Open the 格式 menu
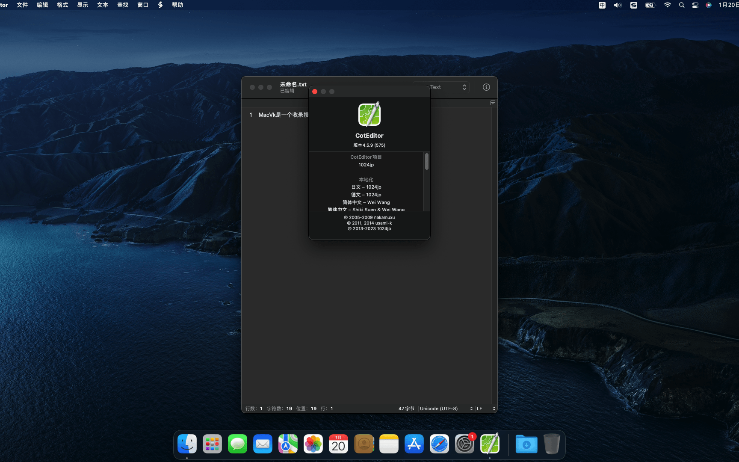 62,5
